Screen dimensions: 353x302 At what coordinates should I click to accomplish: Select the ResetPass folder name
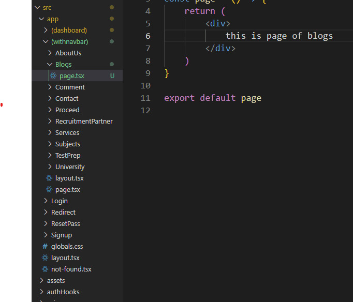(66, 224)
